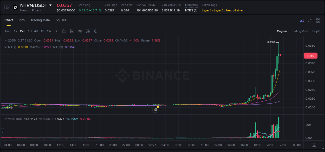Open chart settings via the hexagon icon
325x152 pixels.
tap(96, 31)
